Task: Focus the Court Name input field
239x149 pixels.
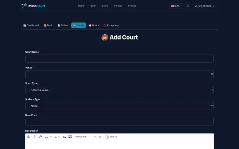Action: coord(119,59)
